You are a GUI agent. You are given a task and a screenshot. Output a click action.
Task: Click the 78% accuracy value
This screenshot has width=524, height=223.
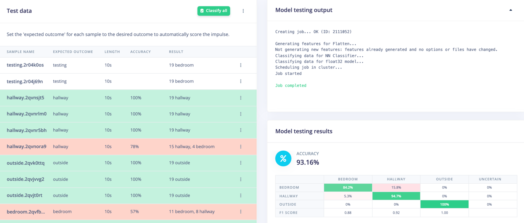pos(135,147)
